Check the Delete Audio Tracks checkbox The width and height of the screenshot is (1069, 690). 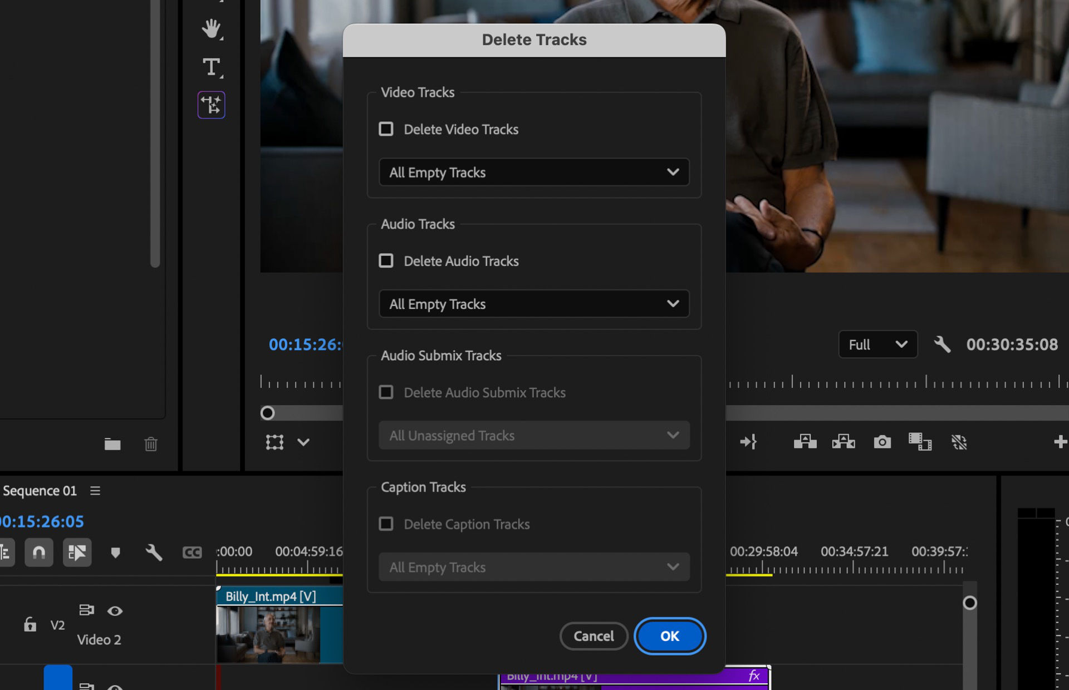pos(386,260)
